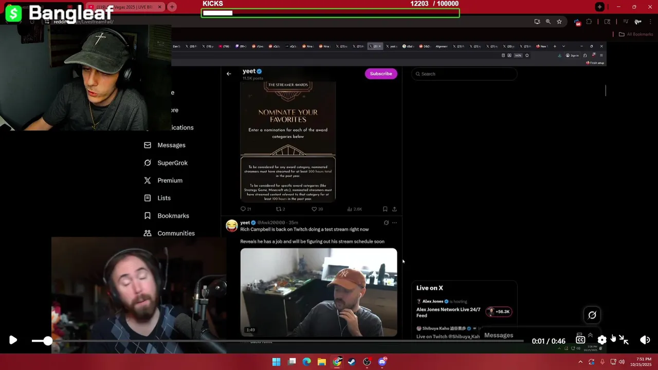This screenshot has width=658, height=370.
Task: Close the Vegas 2025 LIVE browser tab
Action: pyautogui.click(x=160, y=7)
